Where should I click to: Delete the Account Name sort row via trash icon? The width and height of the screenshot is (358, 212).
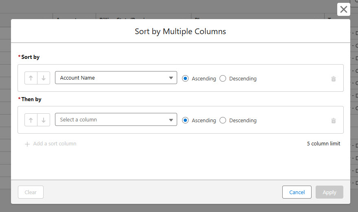pos(334,79)
